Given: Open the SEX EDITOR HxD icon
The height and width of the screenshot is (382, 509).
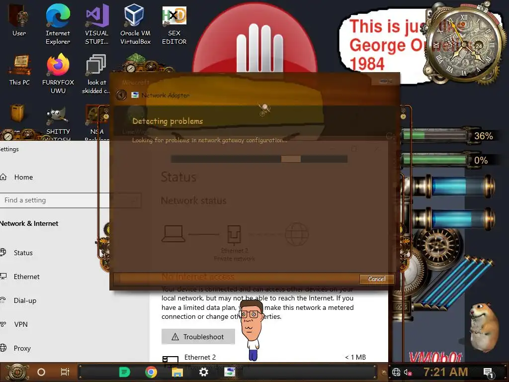Looking at the screenshot, I should coord(174,24).
